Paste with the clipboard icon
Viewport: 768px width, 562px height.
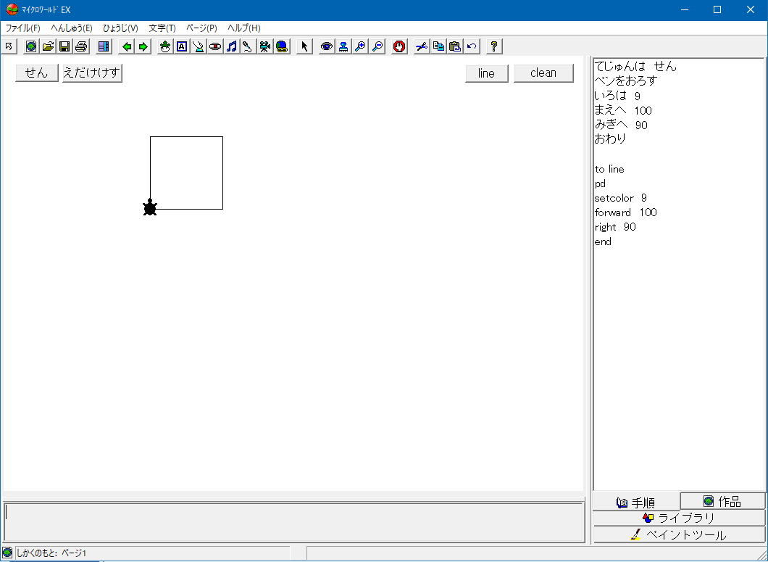pos(455,46)
